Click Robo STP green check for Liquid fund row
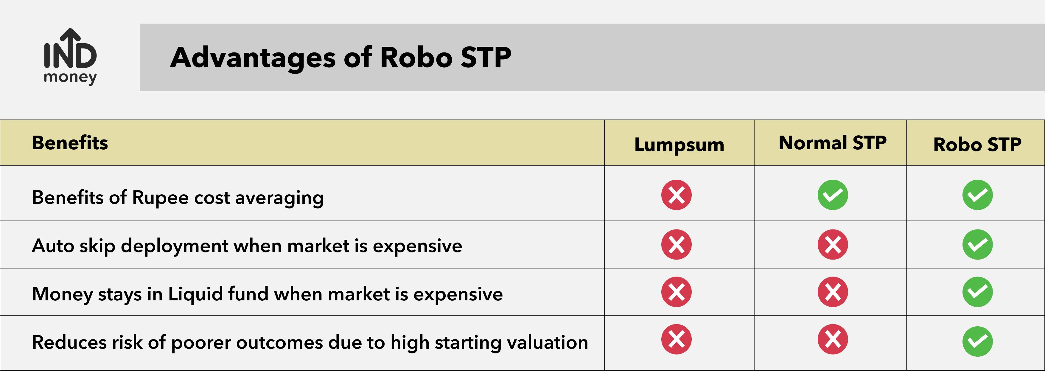 pos(977,292)
